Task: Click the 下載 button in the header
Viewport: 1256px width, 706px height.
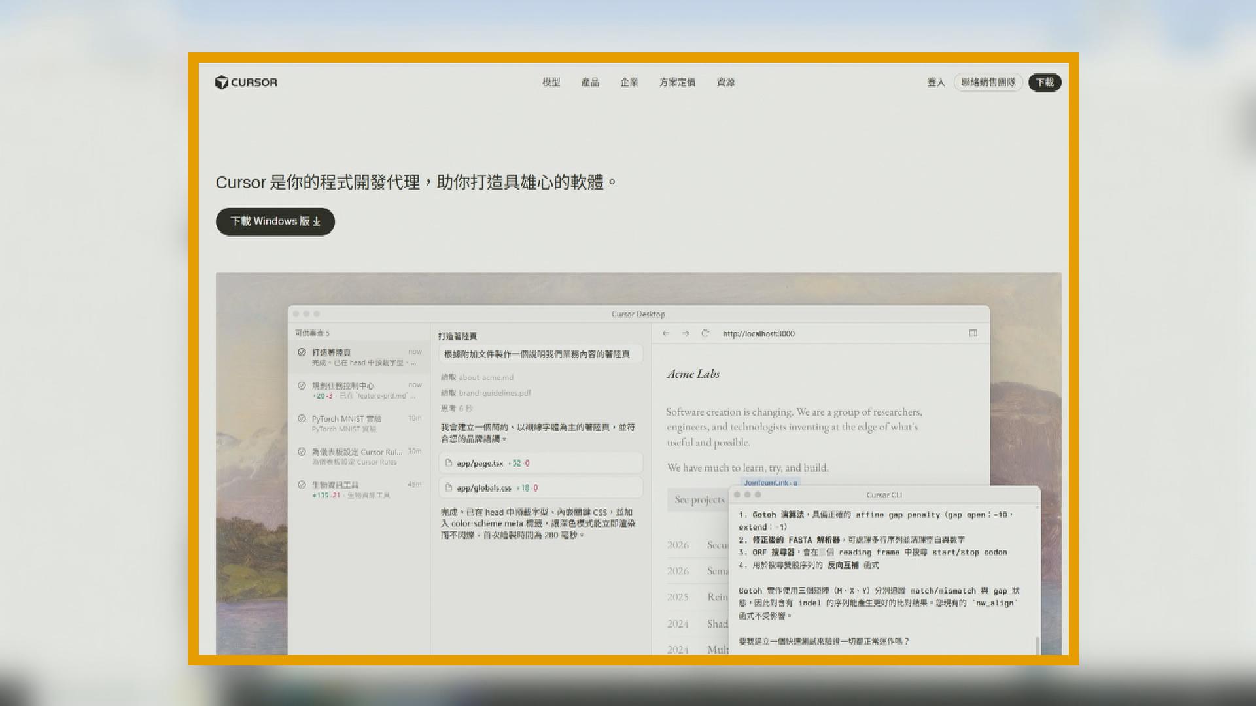Action: pyautogui.click(x=1045, y=82)
